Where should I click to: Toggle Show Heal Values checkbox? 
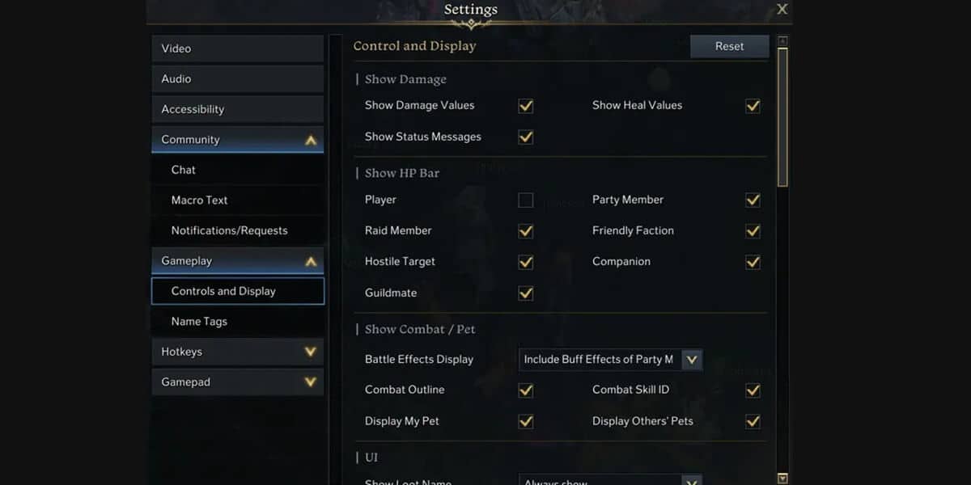coord(753,106)
